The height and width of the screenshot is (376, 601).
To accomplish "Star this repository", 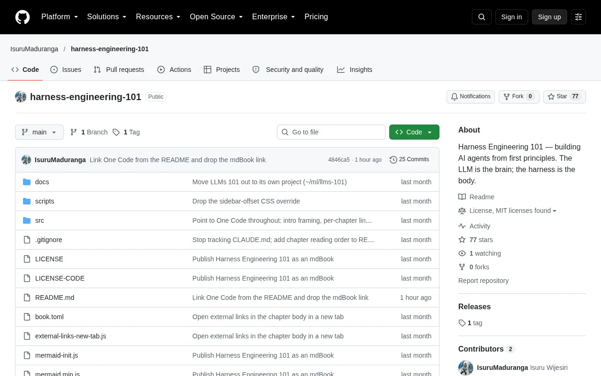I will [x=564, y=97].
